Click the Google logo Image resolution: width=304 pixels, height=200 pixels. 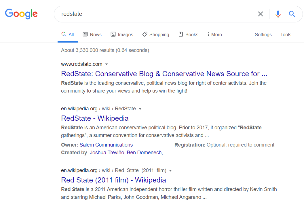(21, 14)
